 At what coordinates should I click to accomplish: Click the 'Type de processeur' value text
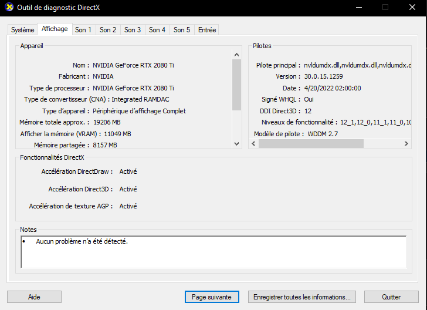point(133,88)
